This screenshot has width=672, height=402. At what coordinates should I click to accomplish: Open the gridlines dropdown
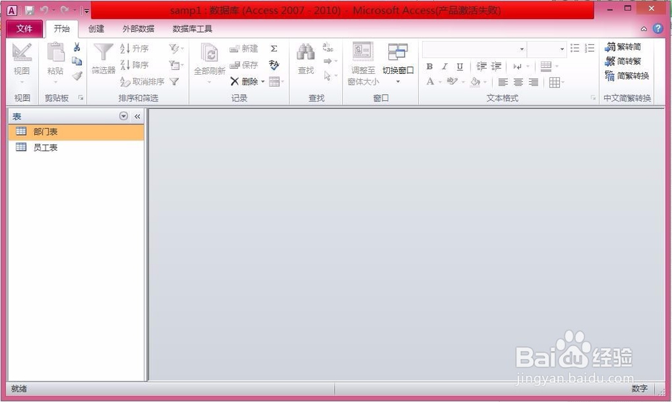(x=556, y=82)
